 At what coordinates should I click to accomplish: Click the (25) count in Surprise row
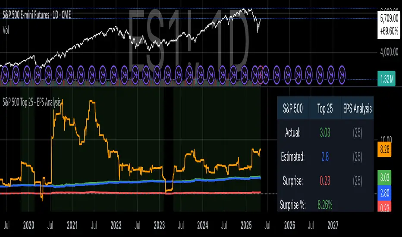[x=358, y=181]
